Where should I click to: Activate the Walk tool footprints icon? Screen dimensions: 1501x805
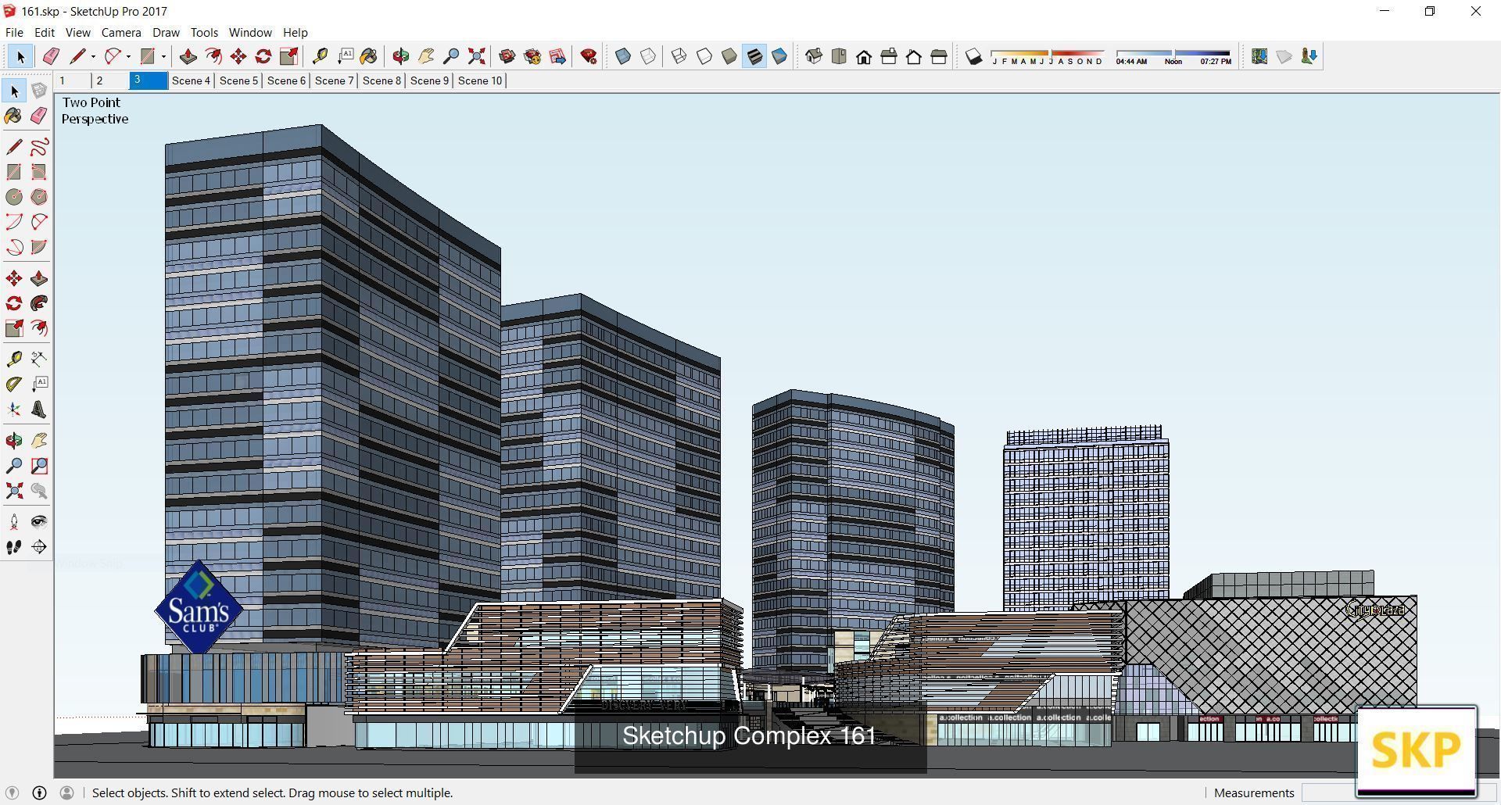pos(14,547)
